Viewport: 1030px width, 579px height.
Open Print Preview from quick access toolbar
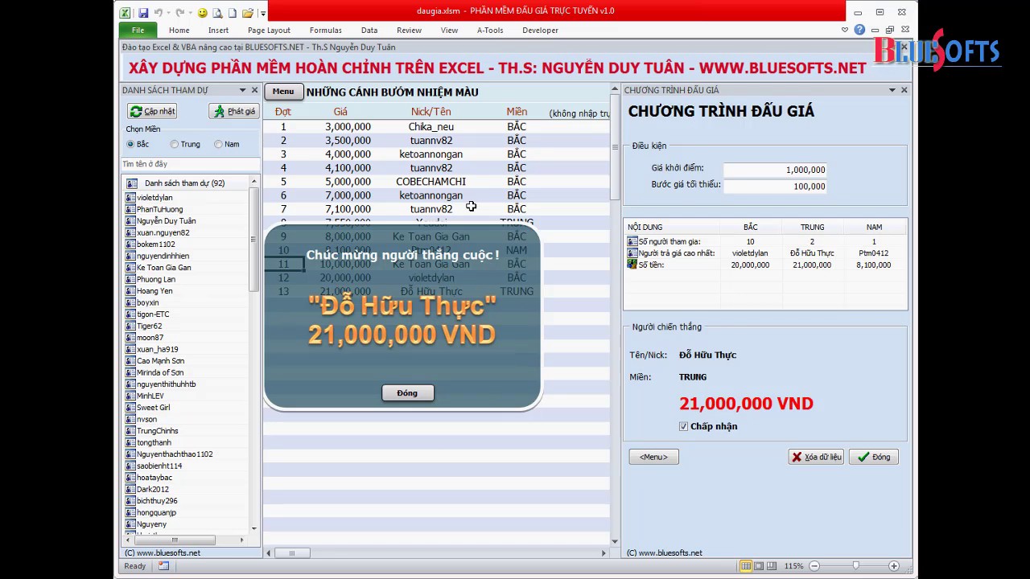(x=217, y=13)
